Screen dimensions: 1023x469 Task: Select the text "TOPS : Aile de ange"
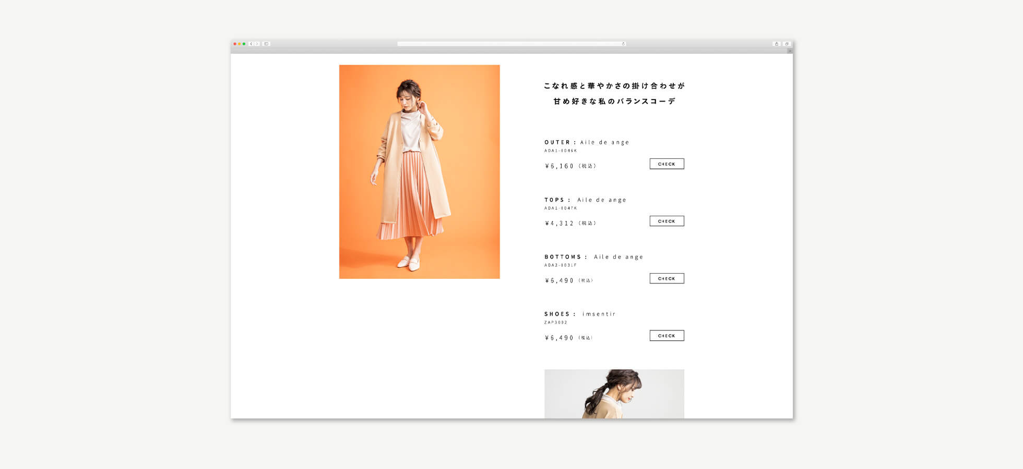click(585, 200)
